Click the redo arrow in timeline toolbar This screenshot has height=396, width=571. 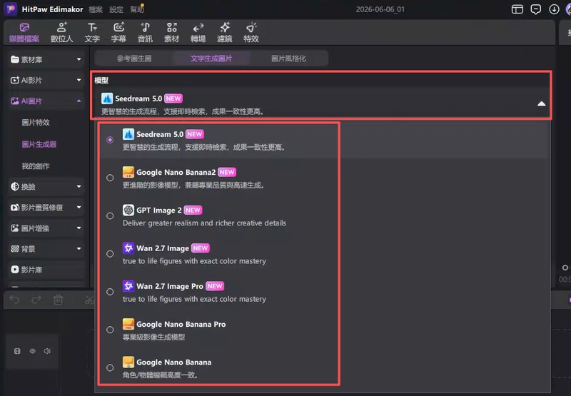point(36,300)
